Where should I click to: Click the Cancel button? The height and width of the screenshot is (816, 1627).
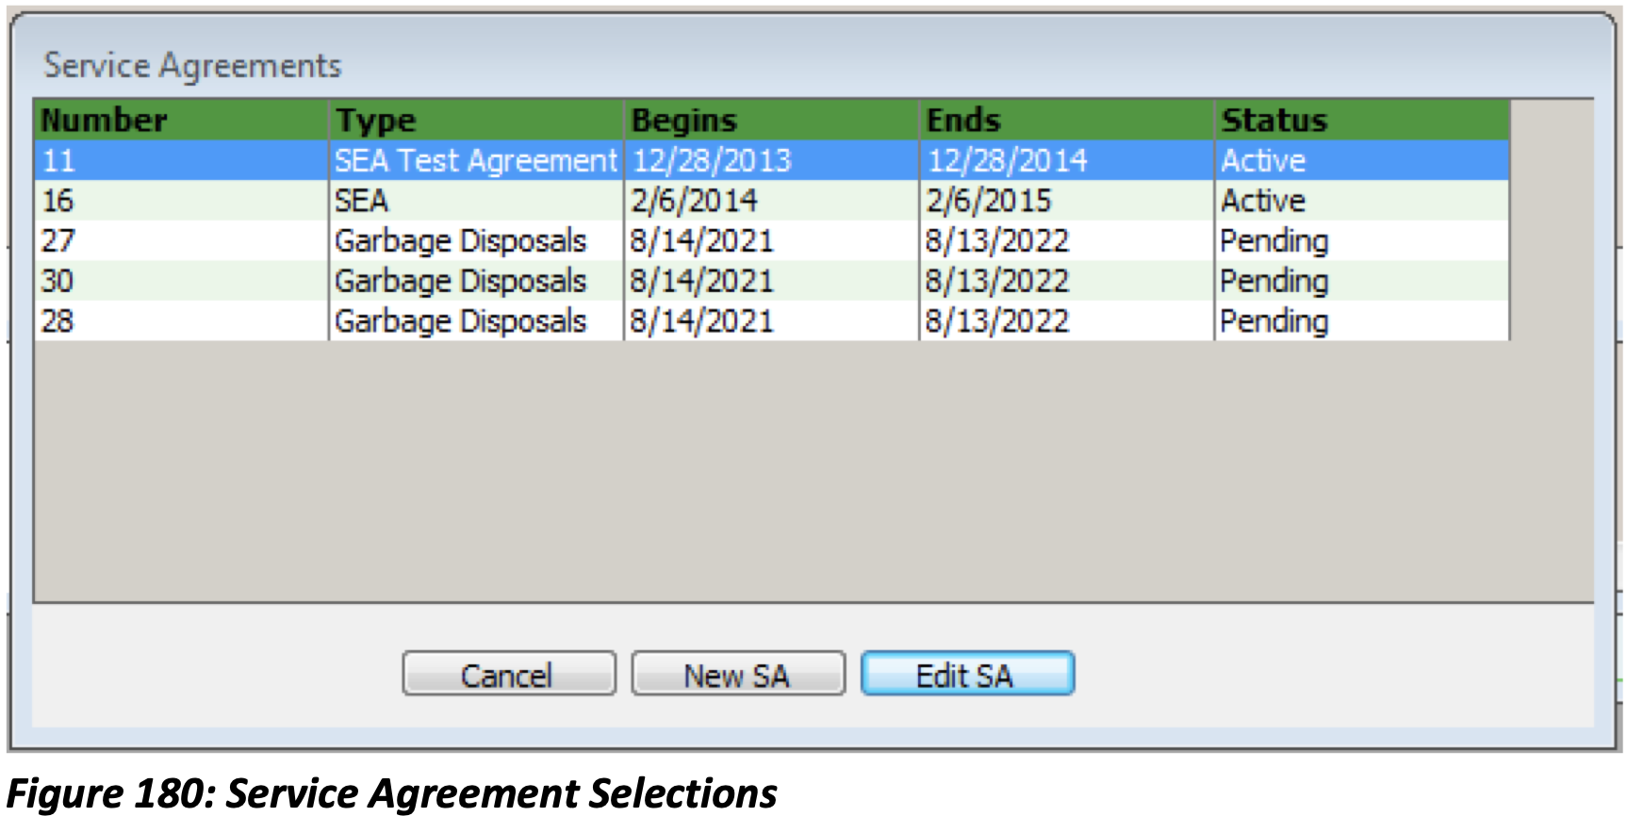508,673
